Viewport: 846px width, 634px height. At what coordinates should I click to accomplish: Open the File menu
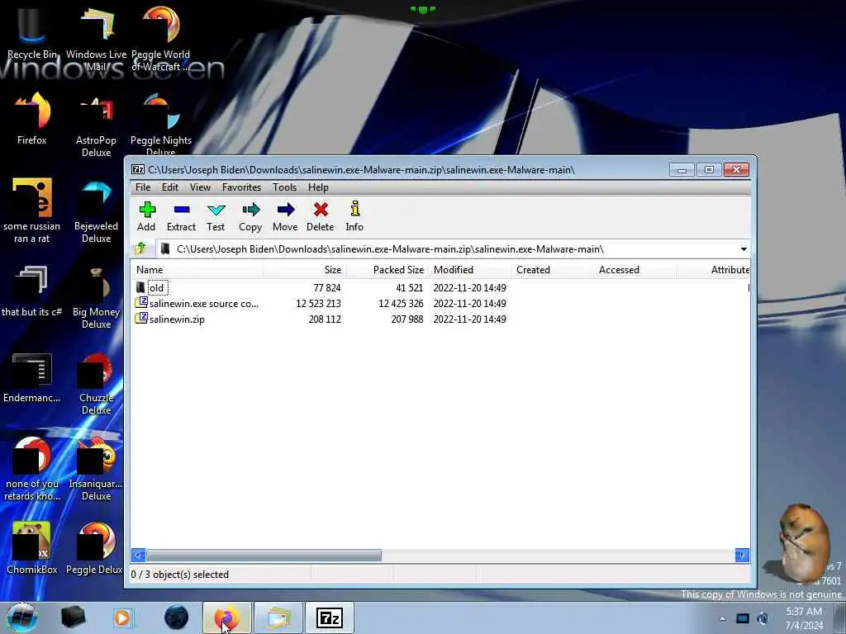point(143,187)
